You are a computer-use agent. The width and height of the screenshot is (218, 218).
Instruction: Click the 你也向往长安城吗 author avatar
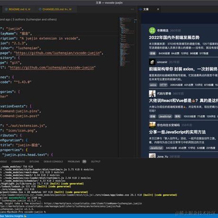(x=152, y=125)
